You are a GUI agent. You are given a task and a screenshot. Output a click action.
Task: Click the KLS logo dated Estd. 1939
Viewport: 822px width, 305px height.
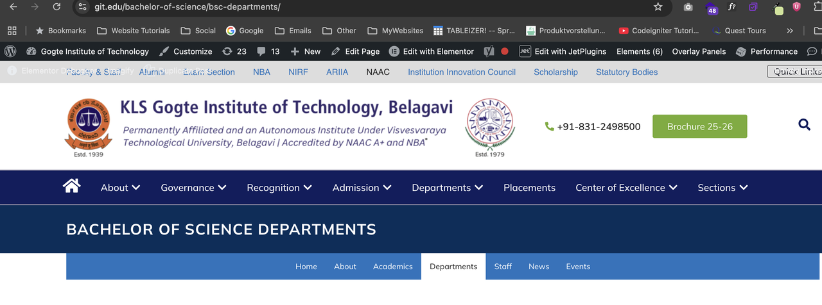click(87, 128)
